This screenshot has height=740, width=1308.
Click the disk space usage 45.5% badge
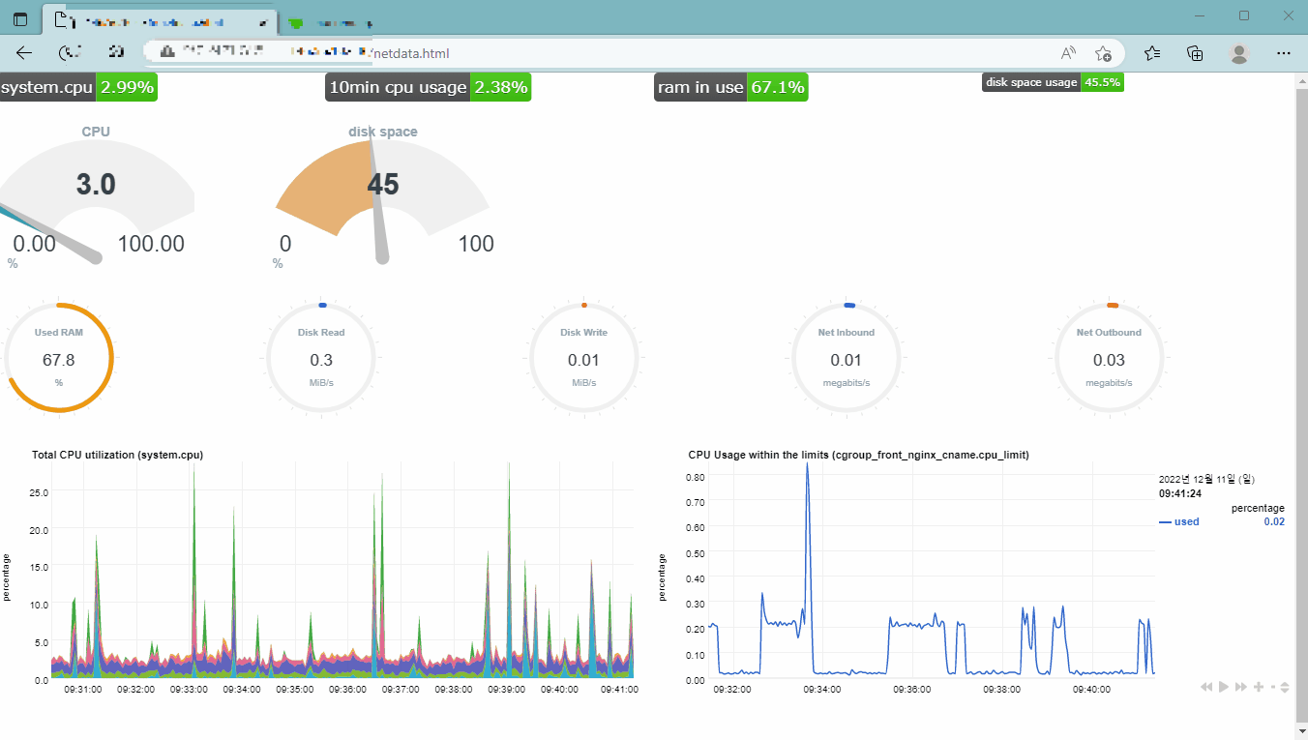pos(1053,82)
